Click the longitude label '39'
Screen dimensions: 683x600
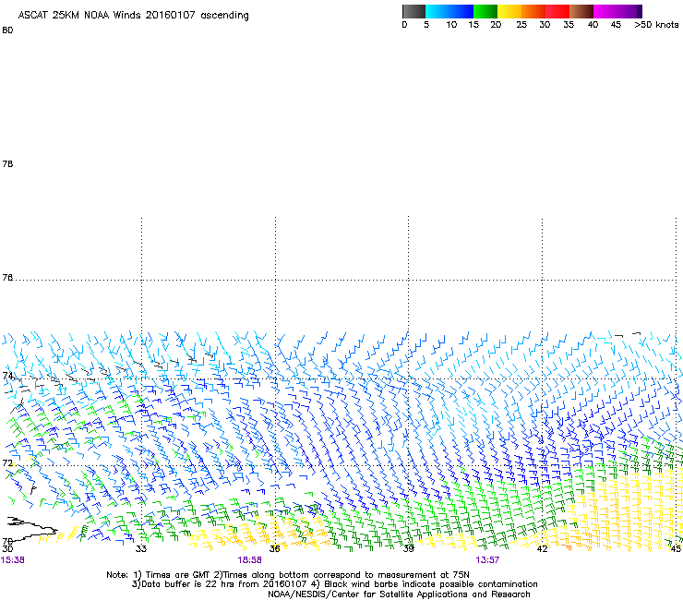(x=408, y=548)
